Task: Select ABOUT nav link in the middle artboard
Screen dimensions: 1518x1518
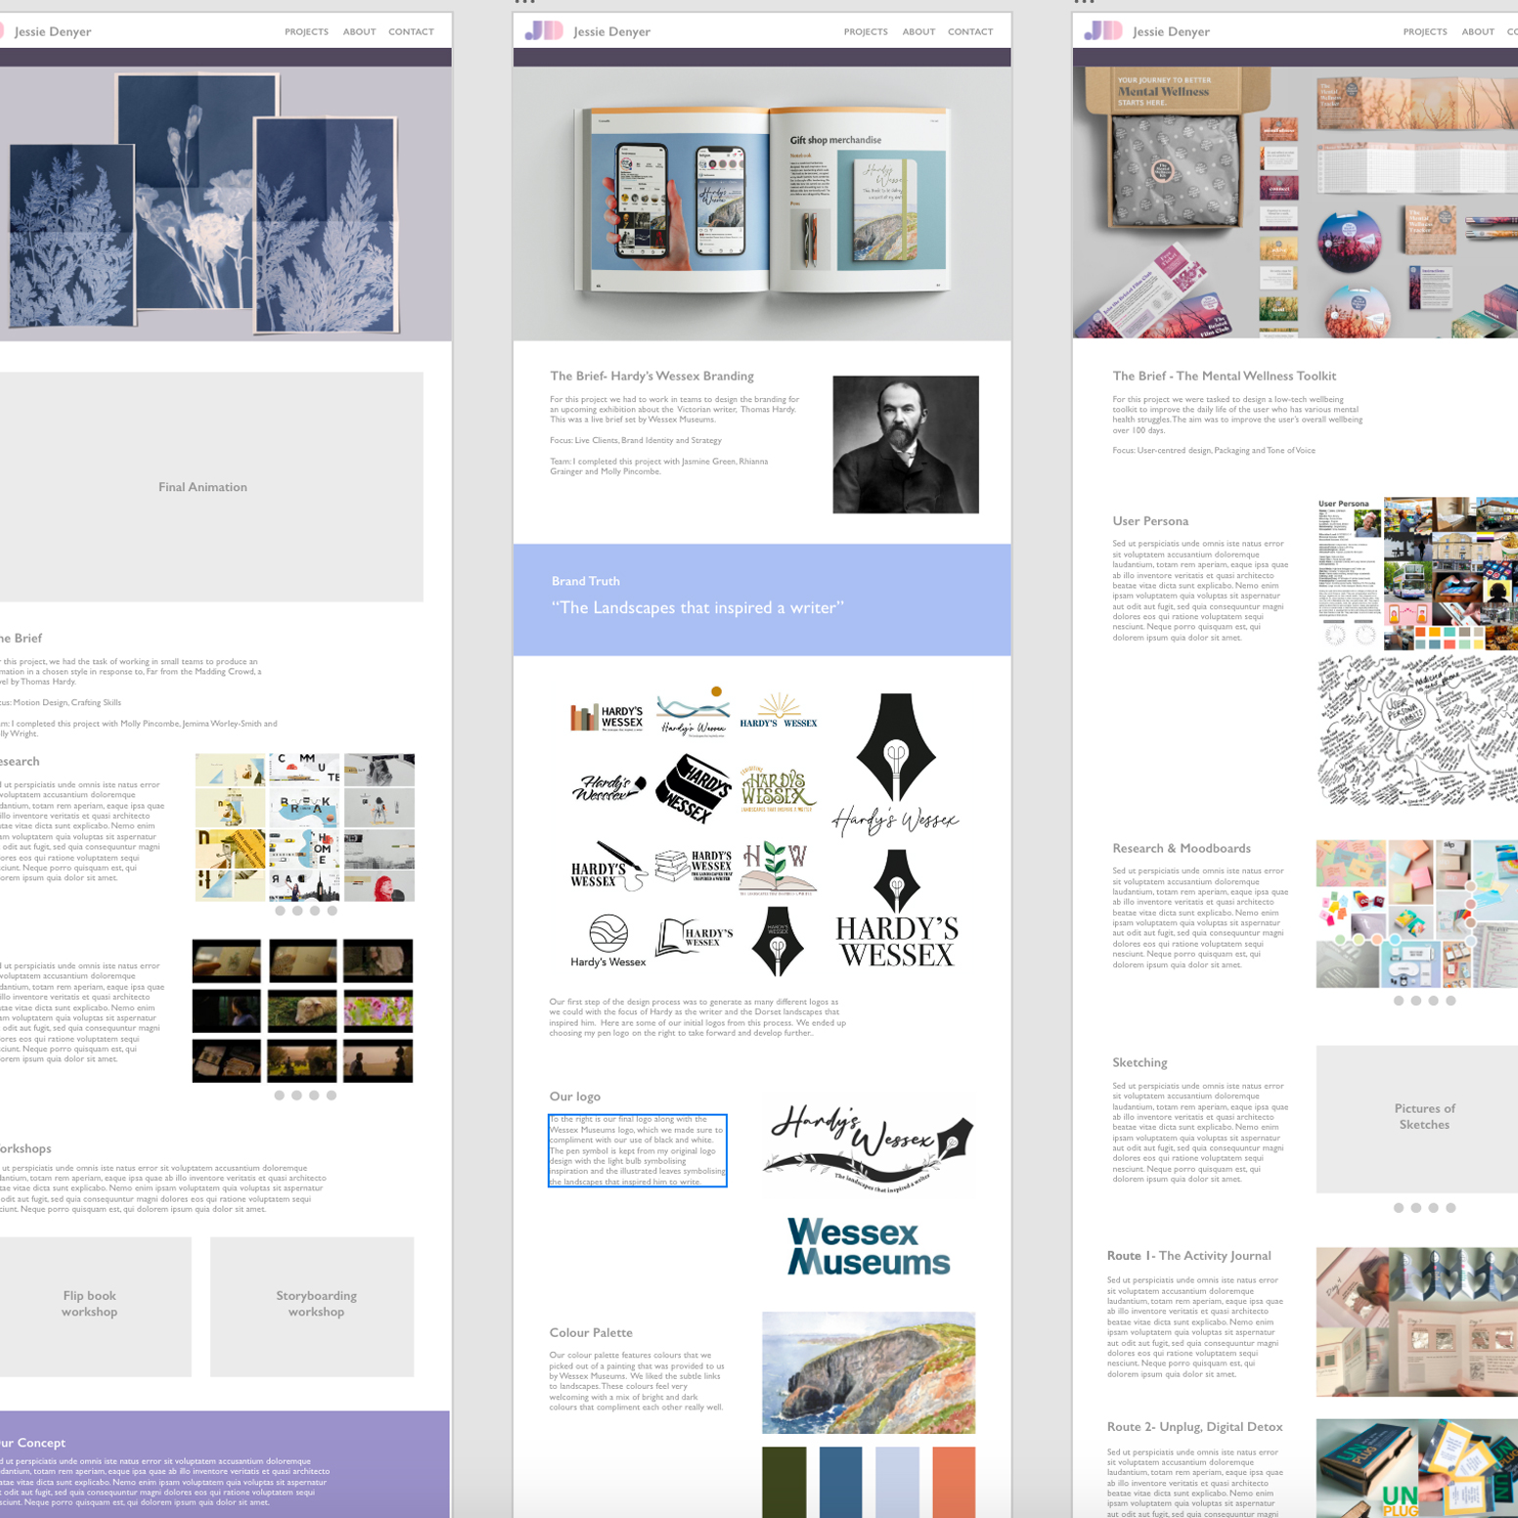Action: tap(918, 32)
